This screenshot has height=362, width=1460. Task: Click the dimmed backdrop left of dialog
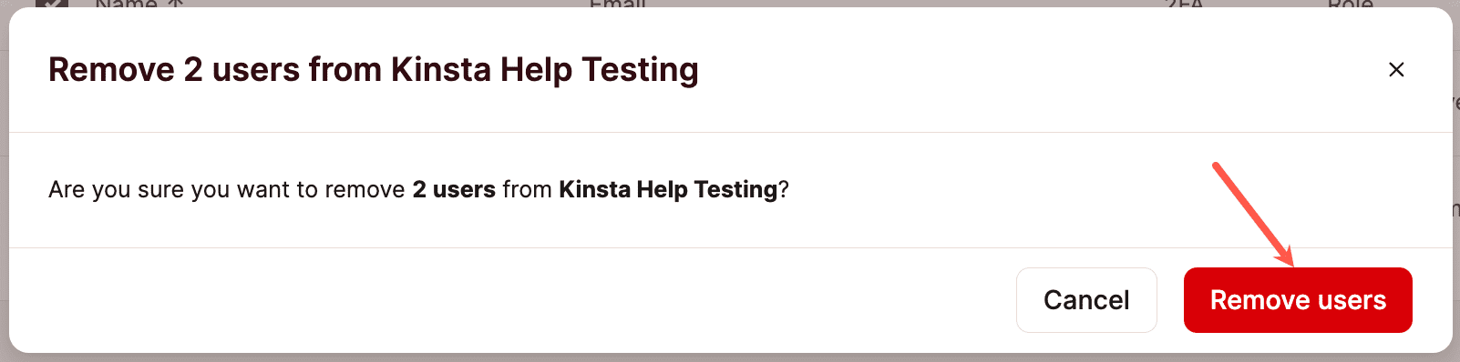[4, 182]
